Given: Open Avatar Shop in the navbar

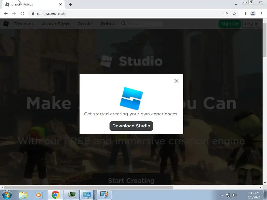Looking at the screenshot, I should 56,24.
